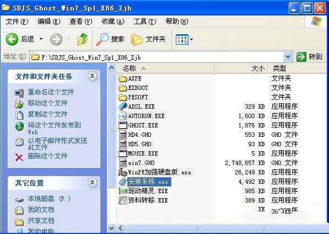Viewport: 329px width, 234px height.
Task: Select the HD4.GHO file icon
Action: [123, 135]
